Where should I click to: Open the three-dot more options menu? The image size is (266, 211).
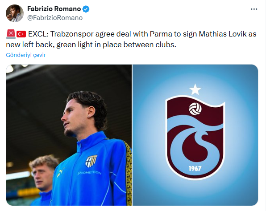tap(254, 9)
